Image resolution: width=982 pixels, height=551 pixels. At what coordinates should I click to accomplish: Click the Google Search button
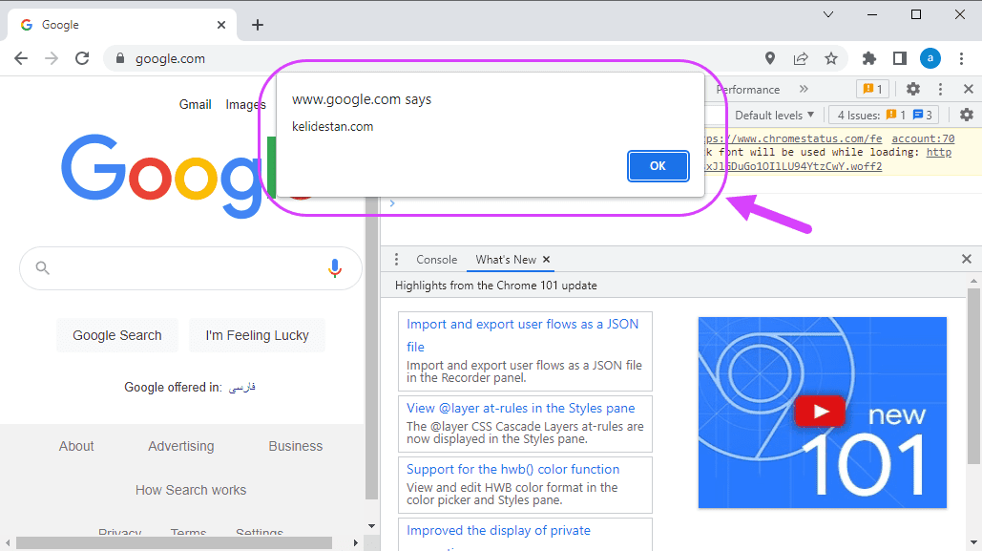[117, 335]
